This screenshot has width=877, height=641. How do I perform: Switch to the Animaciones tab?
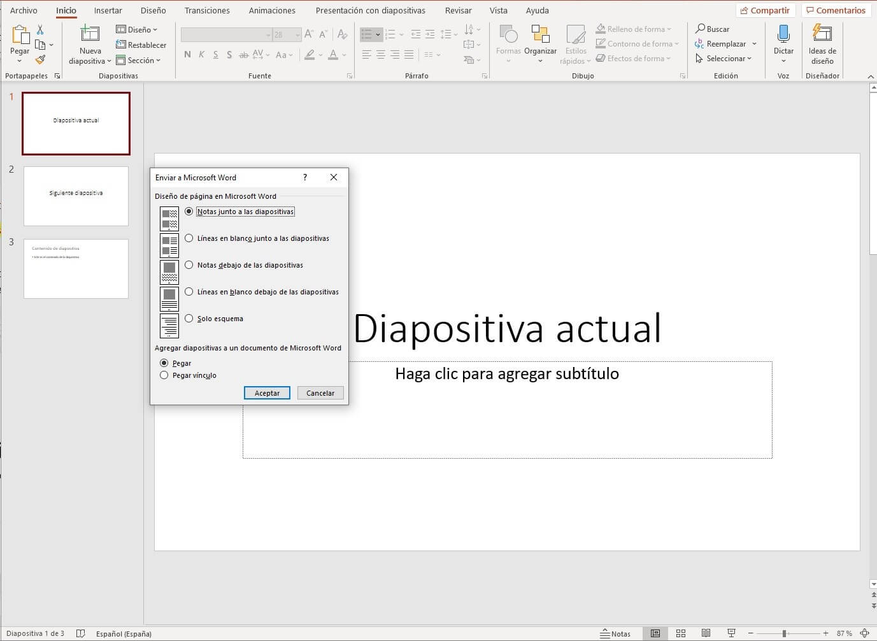[x=272, y=10]
